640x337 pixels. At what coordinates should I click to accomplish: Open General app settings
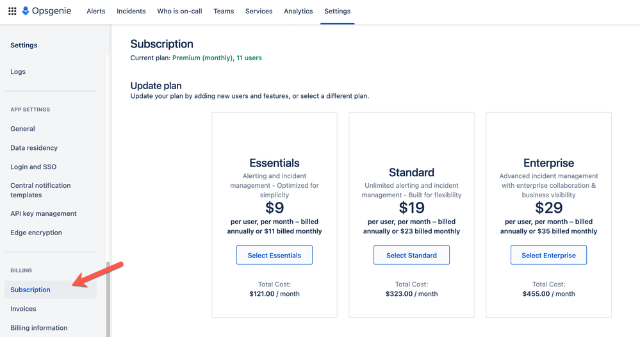pyautogui.click(x=23, y=129)
